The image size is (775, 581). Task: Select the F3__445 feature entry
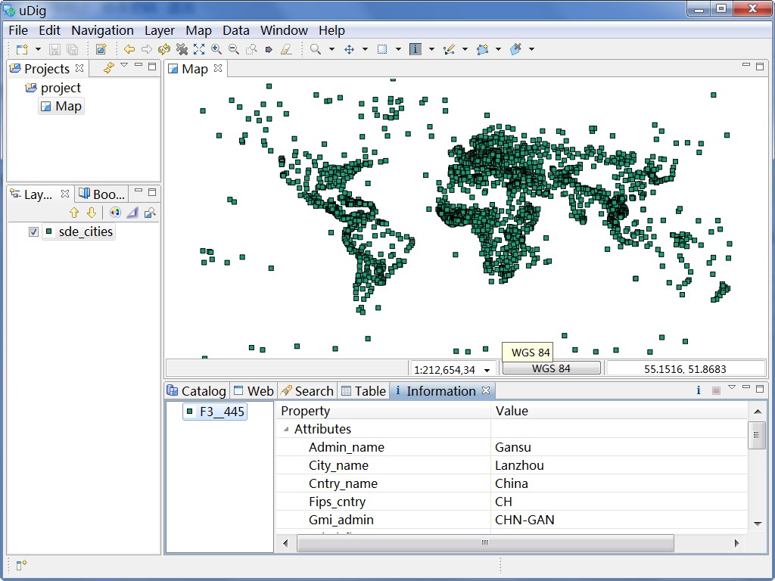pos(221,412)
